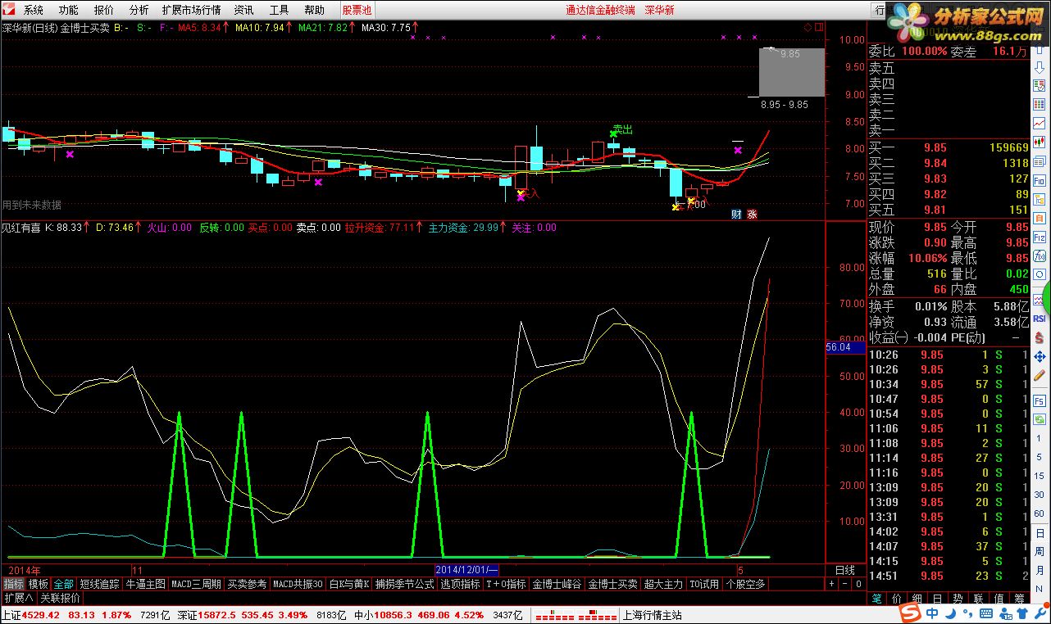
Task: Select the N multi-day period
Action: tap(1039, 589)
